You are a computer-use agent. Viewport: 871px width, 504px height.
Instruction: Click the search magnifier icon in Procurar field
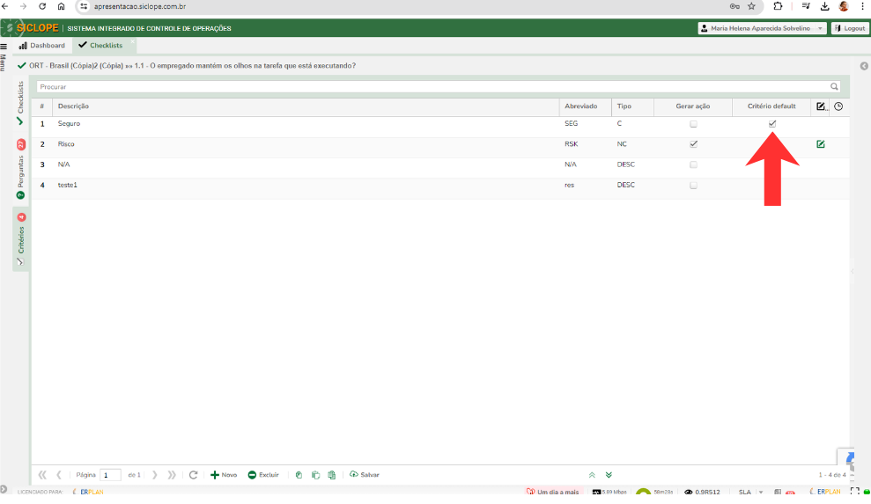coord(834,87)
